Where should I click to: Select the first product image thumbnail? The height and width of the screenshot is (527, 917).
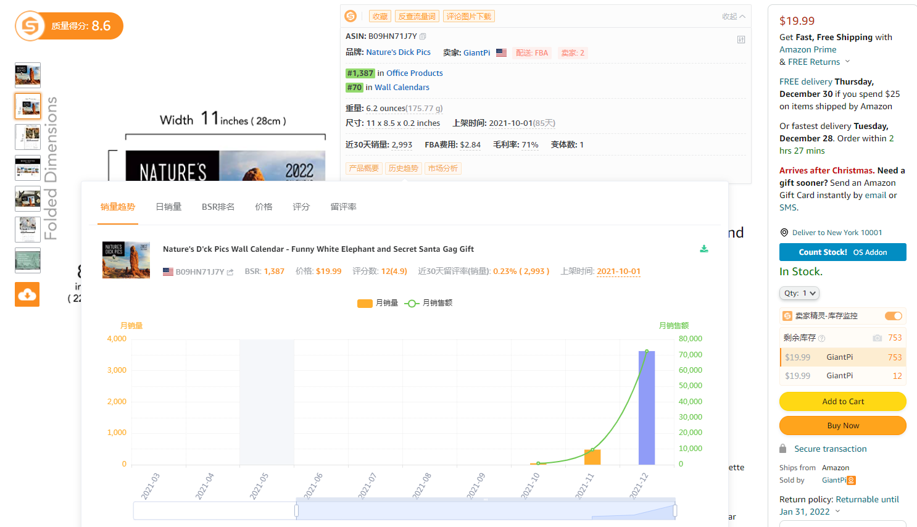click(x=28, y=75)
